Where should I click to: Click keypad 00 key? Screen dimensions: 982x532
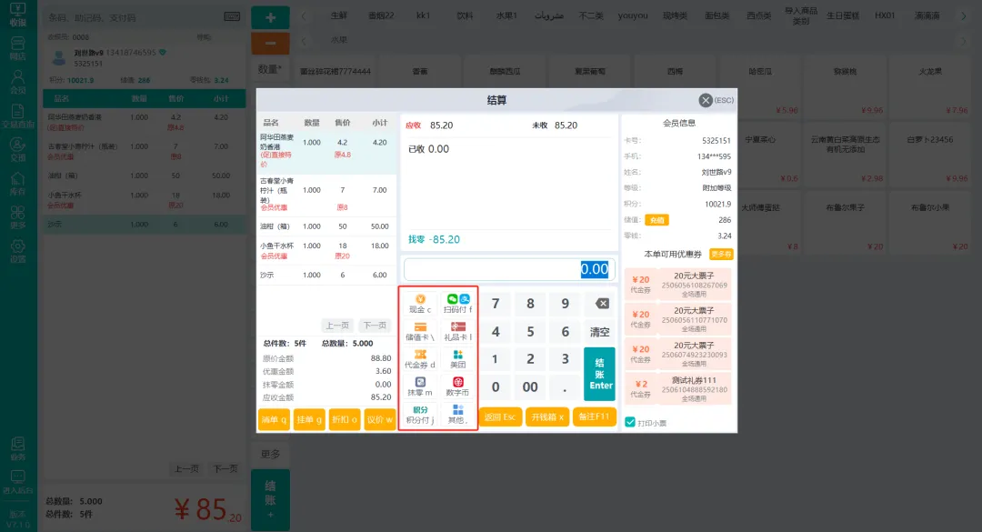(x=530, y=387)
